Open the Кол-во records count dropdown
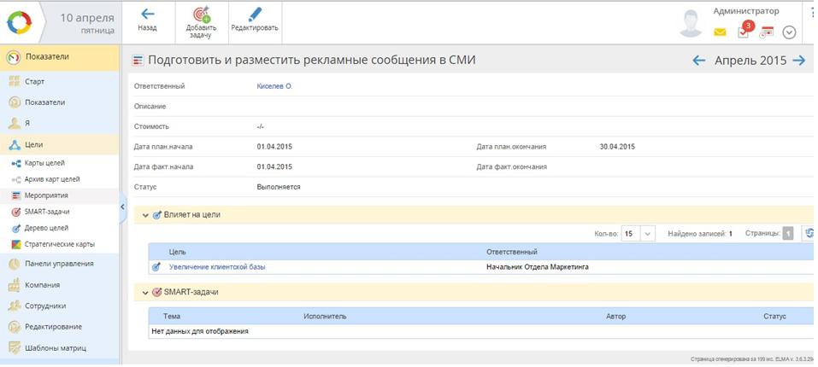 coord(647,234)
